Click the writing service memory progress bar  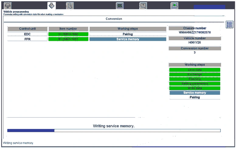point(114,131)
